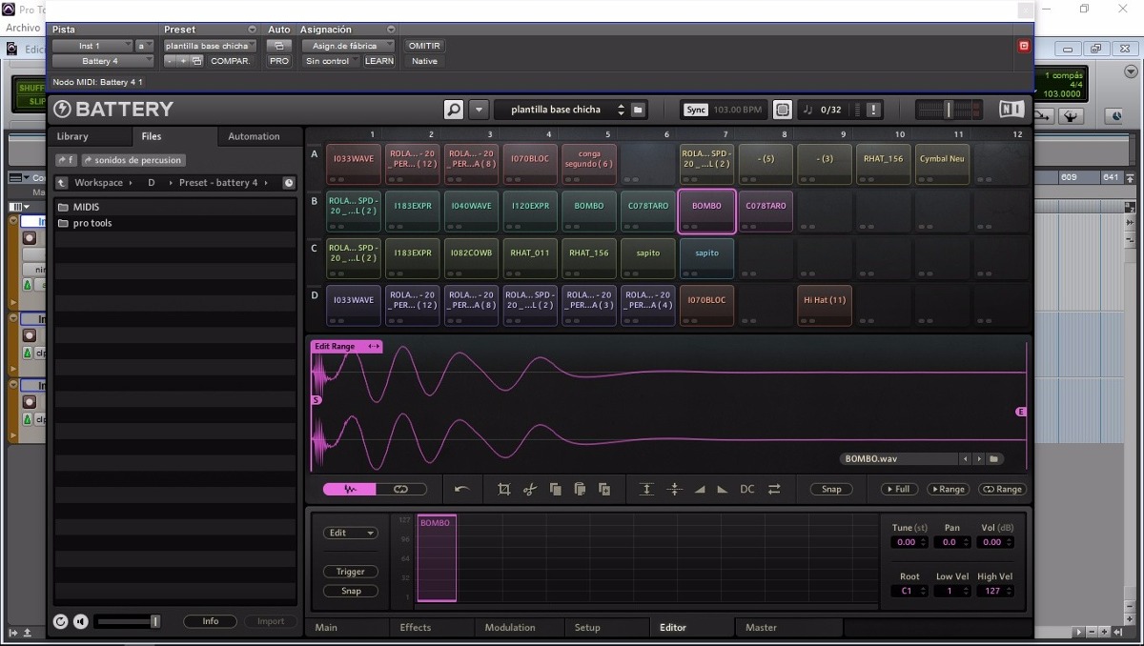Click the PRO button under Auto
The width and height of the screenshot is (1144, 646).
pos(278,61)
